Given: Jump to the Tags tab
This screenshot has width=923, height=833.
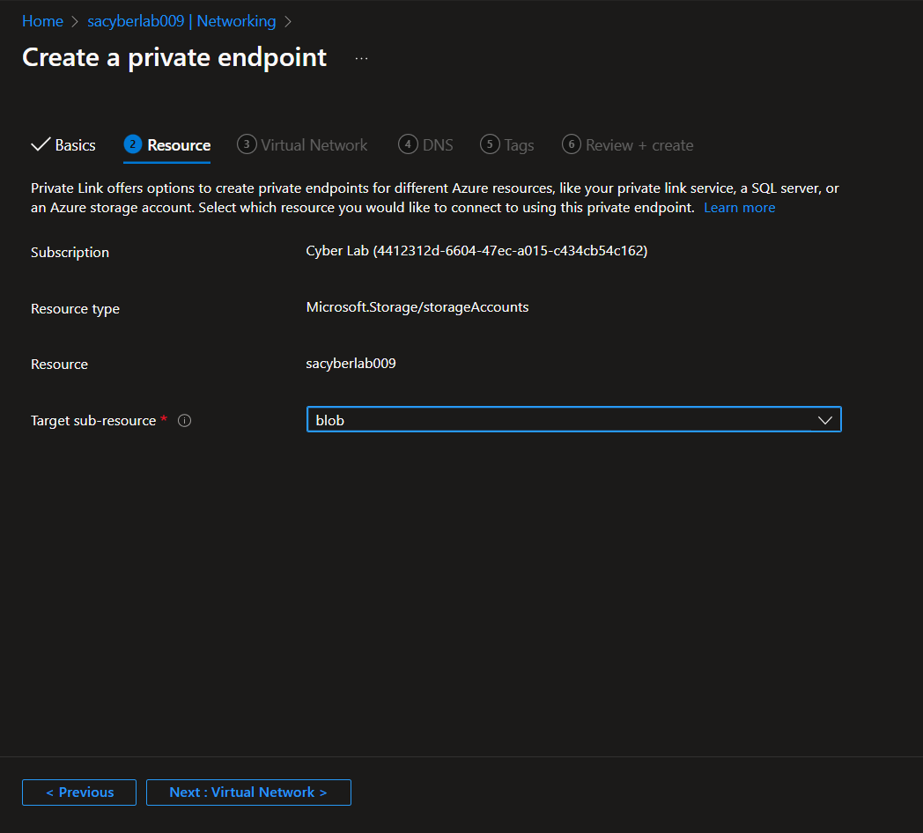Looking at the screenshot, I should pos(506,144).
